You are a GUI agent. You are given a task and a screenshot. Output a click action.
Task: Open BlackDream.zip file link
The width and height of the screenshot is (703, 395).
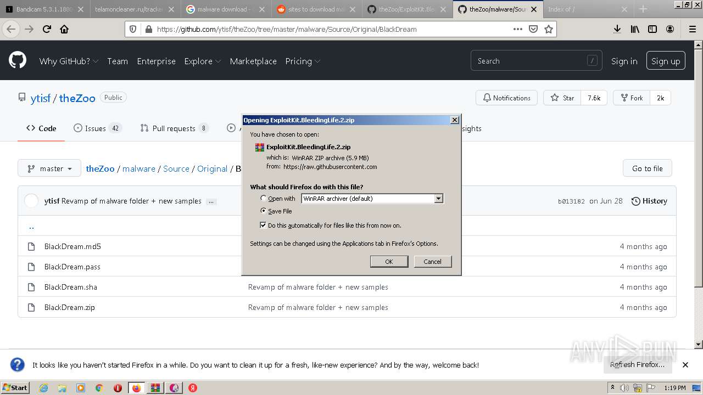(x=70, y=307)
